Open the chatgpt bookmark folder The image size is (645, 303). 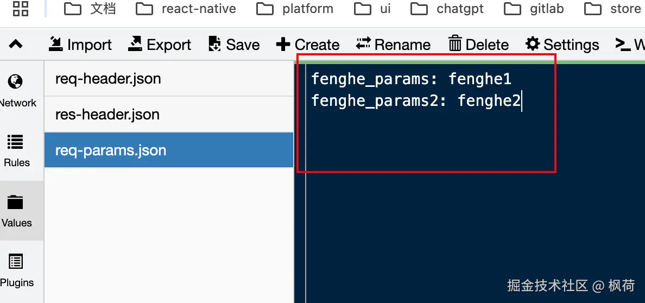[448, 9]
